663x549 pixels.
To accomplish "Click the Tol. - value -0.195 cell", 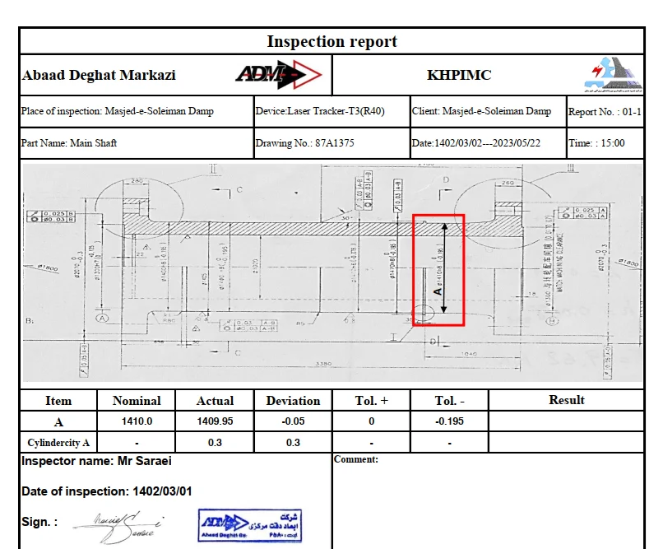I will (448, 421).
